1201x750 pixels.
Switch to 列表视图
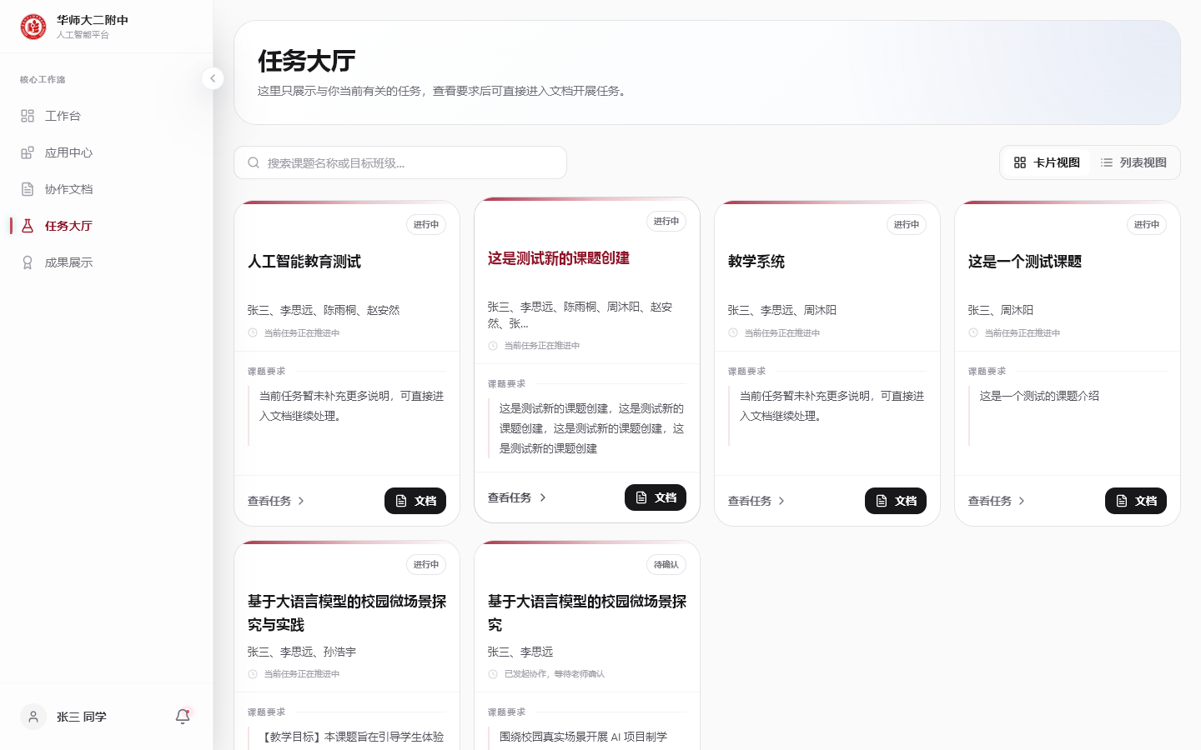pyautogui.click(x=1133, y=162)
